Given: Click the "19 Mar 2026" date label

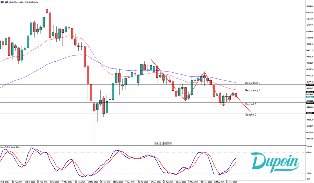Looking at the screenshot, I should (93, 182).
